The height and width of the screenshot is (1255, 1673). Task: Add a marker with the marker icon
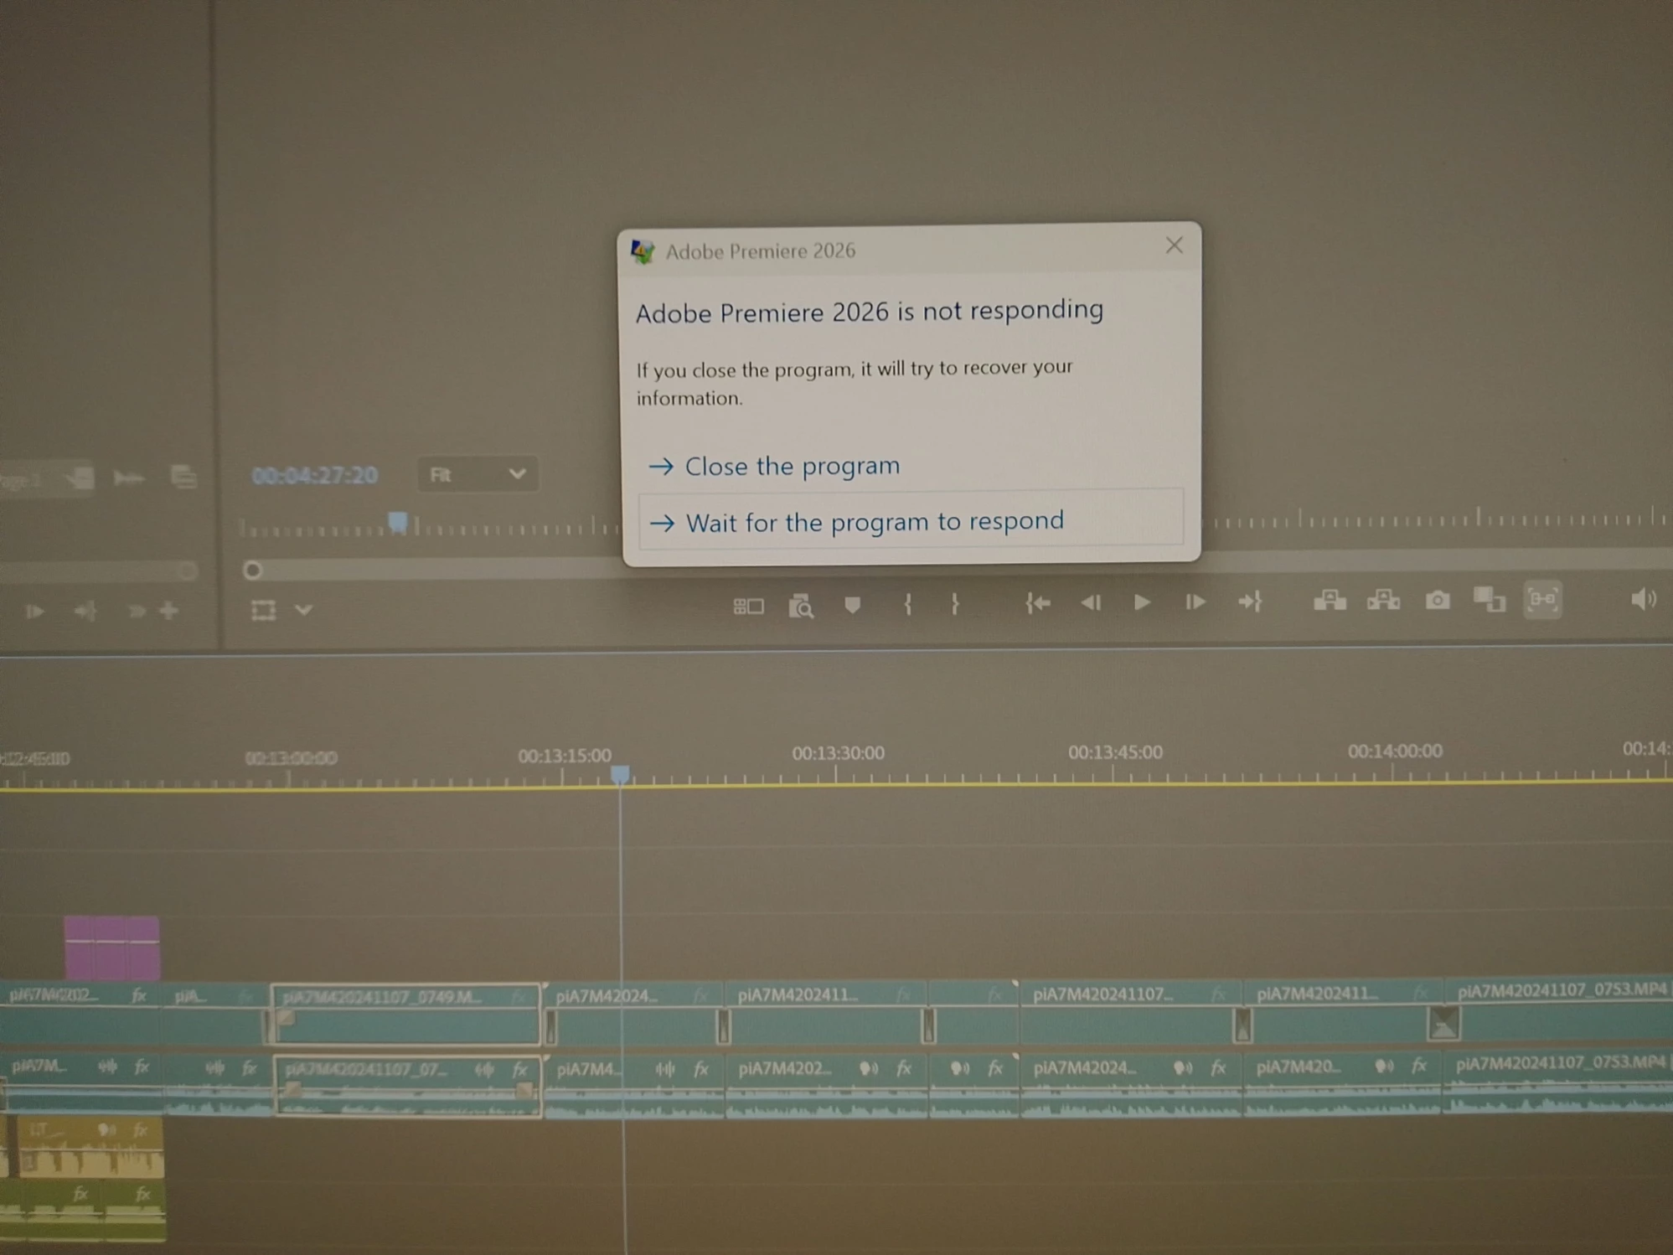click(853, 604)
